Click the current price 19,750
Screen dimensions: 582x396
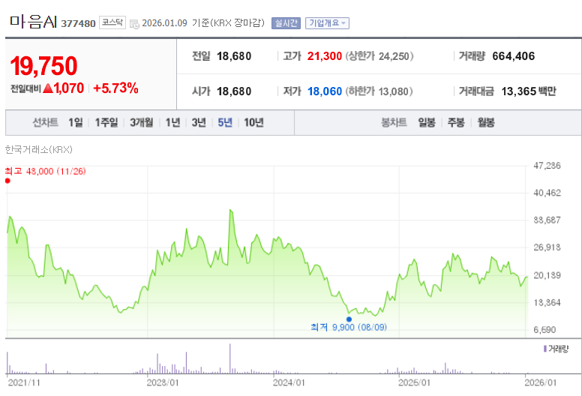coord(43,66)
